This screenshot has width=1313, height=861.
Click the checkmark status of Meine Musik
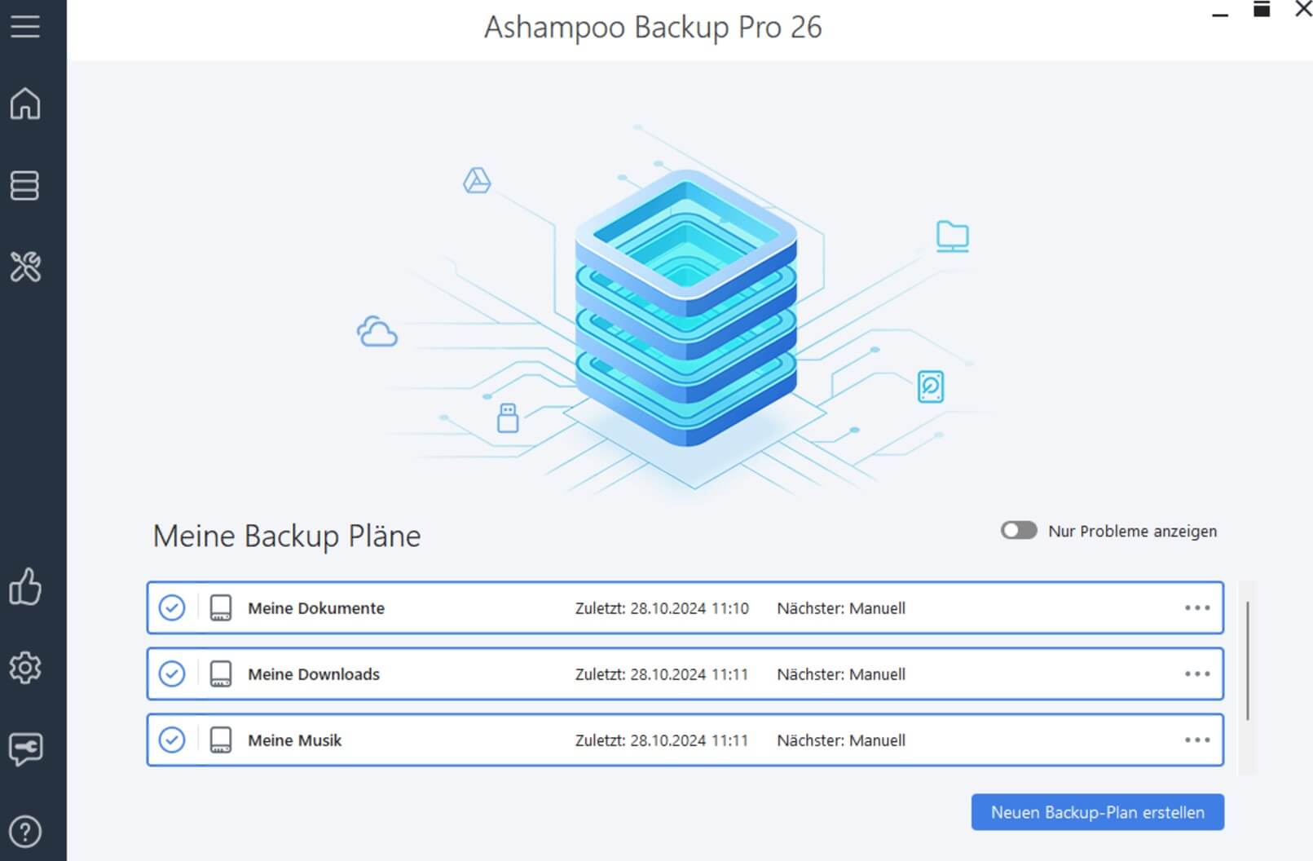172,740
